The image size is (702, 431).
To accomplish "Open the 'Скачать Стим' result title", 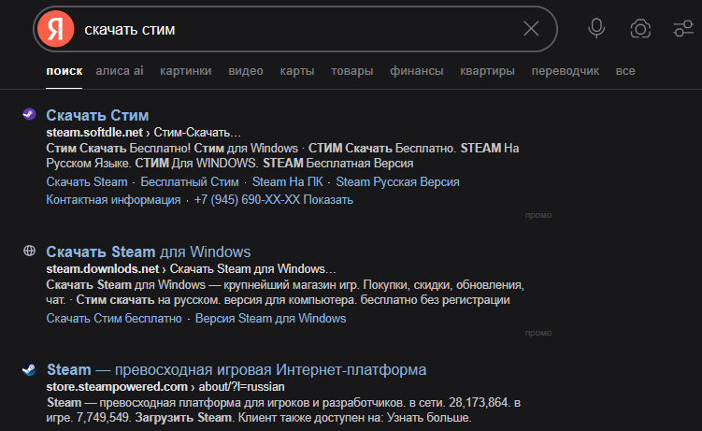I will tap(97, 115).
